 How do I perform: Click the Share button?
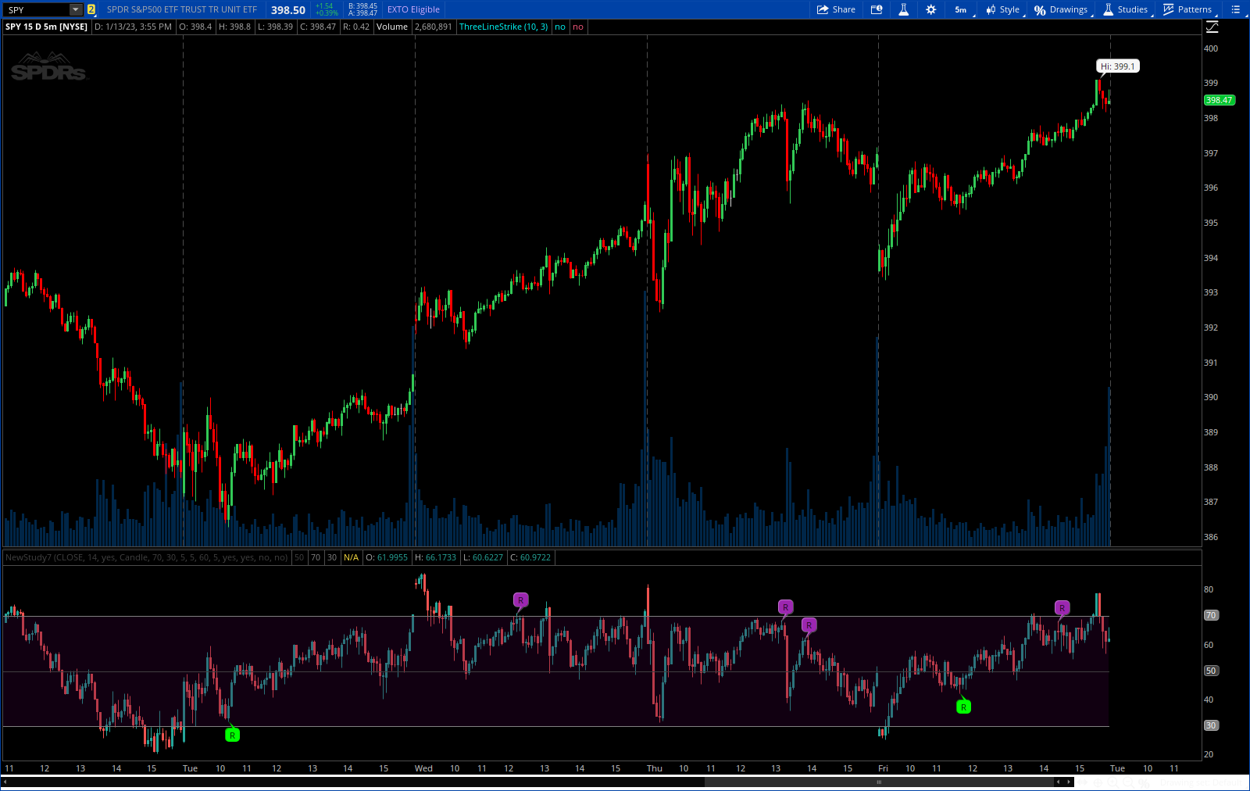[836, 9]
